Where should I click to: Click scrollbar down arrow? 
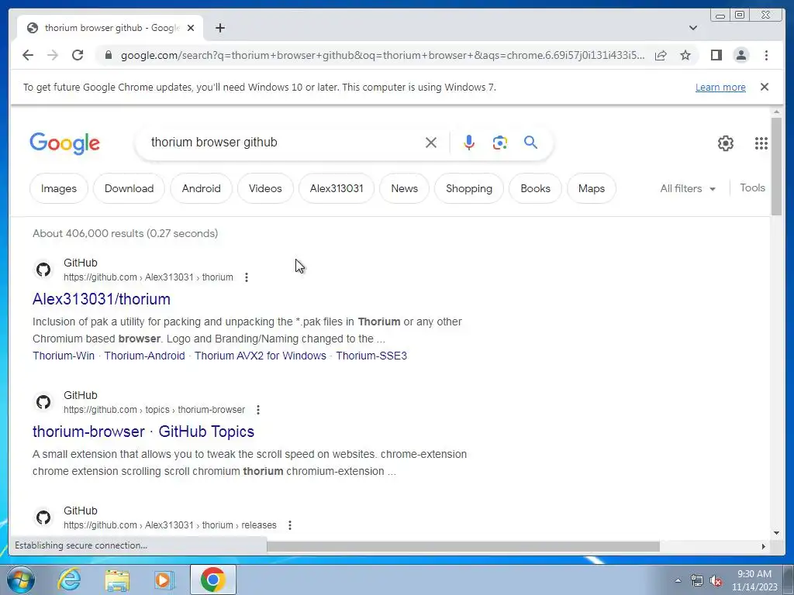(x=776, y=533)
